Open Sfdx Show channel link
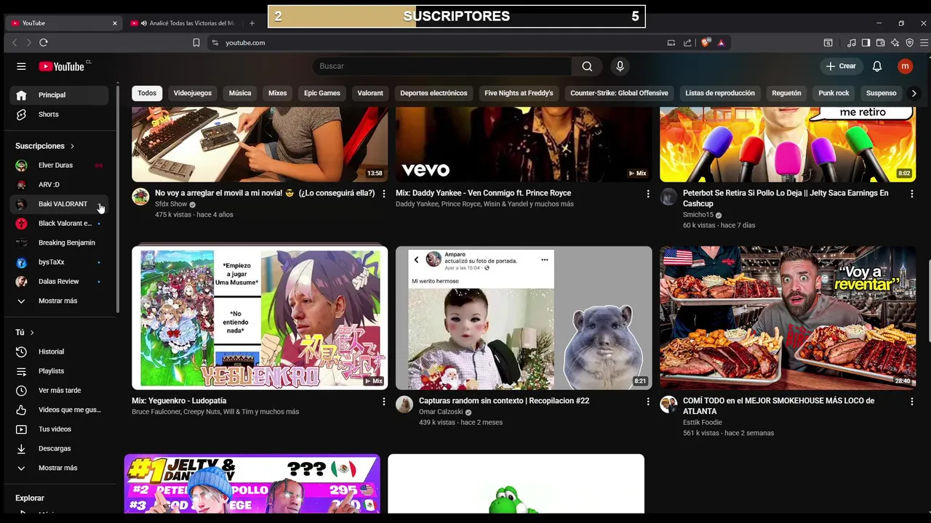 [x=171, y=204]
